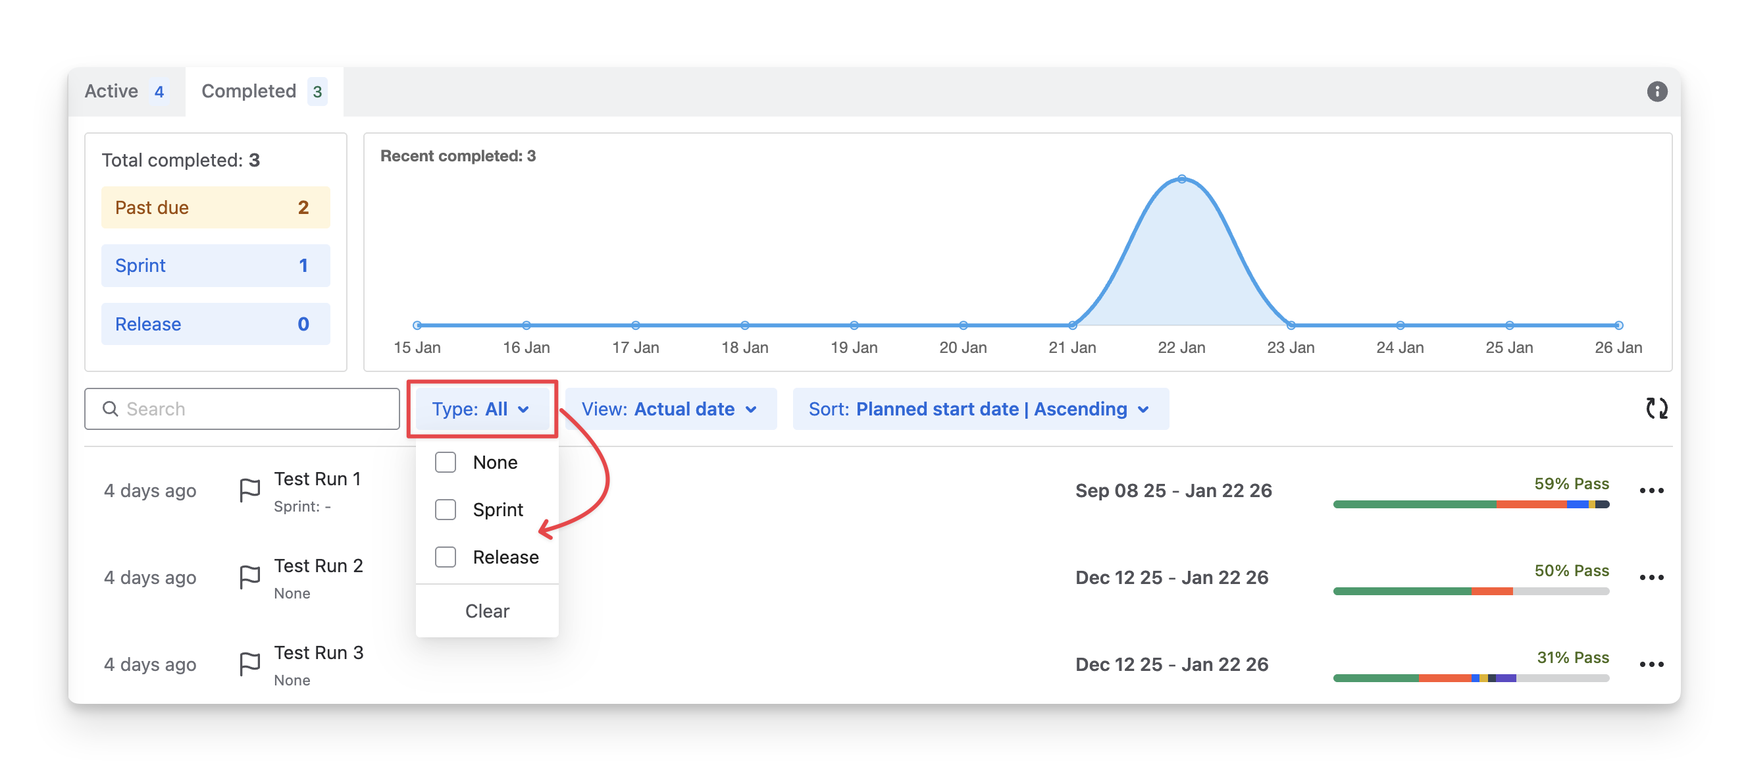
Task: Click the Test Run 1 pass progress bar
Action: 1470,504
